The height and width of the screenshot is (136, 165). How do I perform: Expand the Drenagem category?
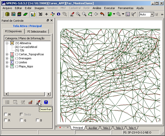(7, 58)
